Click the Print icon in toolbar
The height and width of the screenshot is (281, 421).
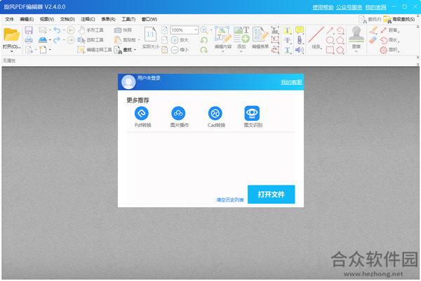pyautogui.click(x=29, y=40)
